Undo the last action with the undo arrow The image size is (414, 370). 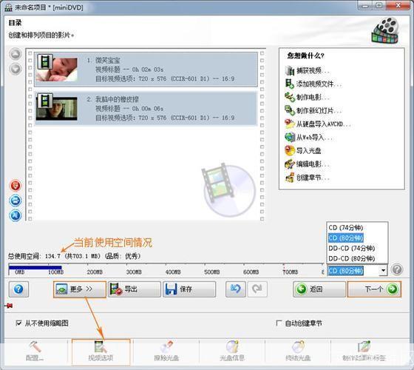pos(236,289)
